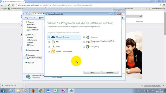166x93 pixels.
Task: Click the Messenger people icon
Action: (x=88, y=37)
